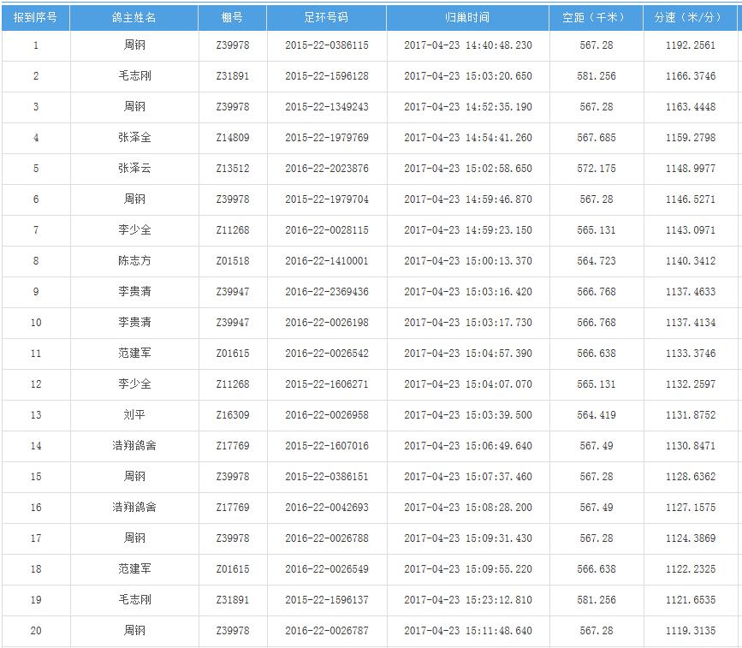Click owner name 张泽云

tap(134, 169)
